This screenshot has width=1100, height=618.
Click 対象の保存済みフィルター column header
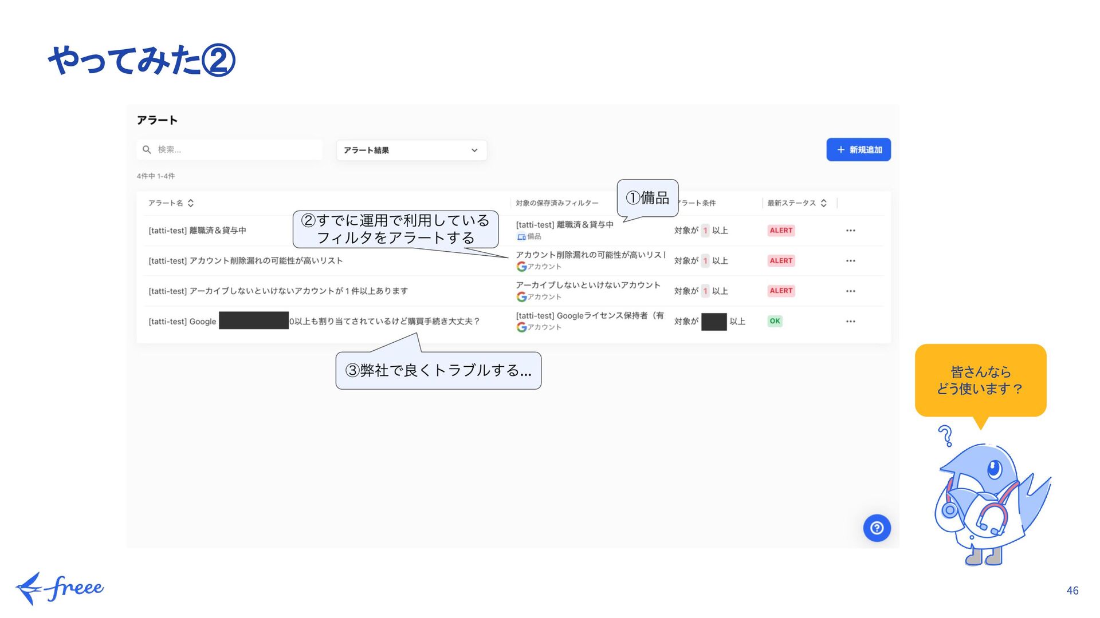click(x=556, y=203)
